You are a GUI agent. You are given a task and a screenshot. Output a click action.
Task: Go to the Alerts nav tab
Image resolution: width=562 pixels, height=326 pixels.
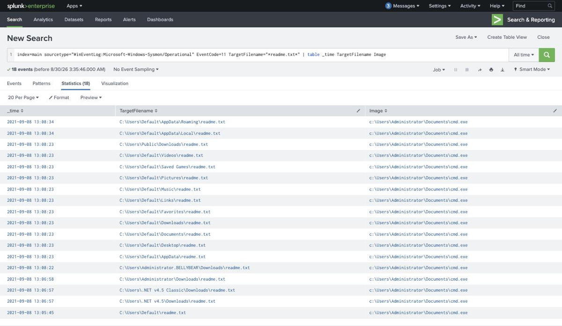129,20
